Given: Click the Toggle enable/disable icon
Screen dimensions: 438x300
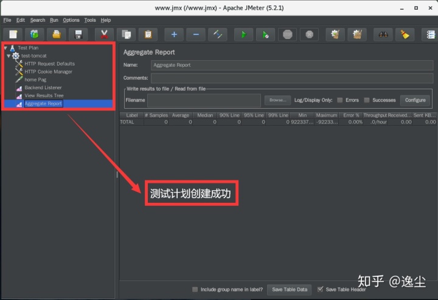Looking at the screenshot, I should 218,35.
